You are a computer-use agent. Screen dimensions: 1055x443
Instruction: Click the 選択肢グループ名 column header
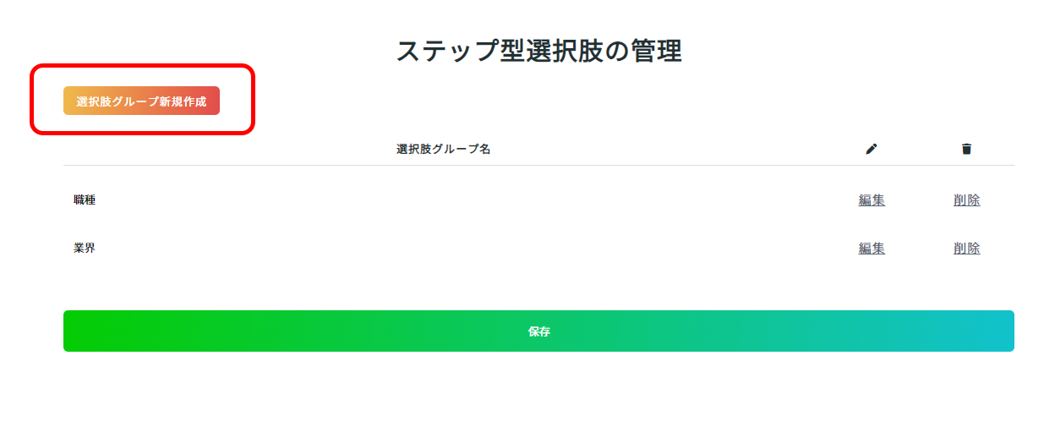pos(444,149)
